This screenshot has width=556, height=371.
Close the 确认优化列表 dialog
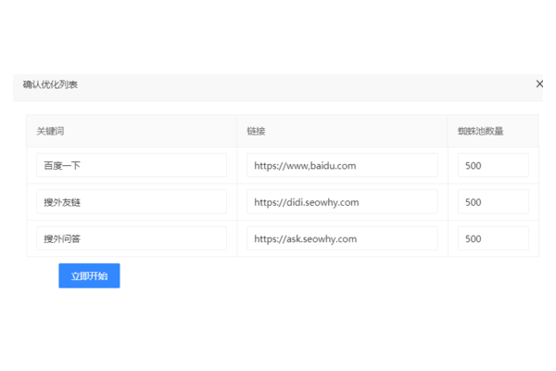tap(539, 84)
